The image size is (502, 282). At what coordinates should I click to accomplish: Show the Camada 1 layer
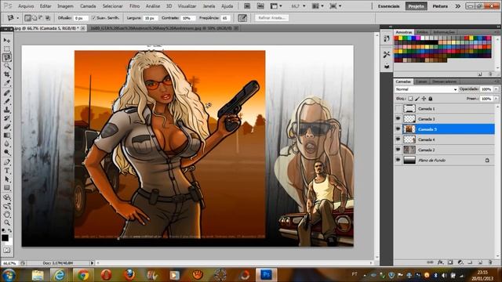click(398, 109)
